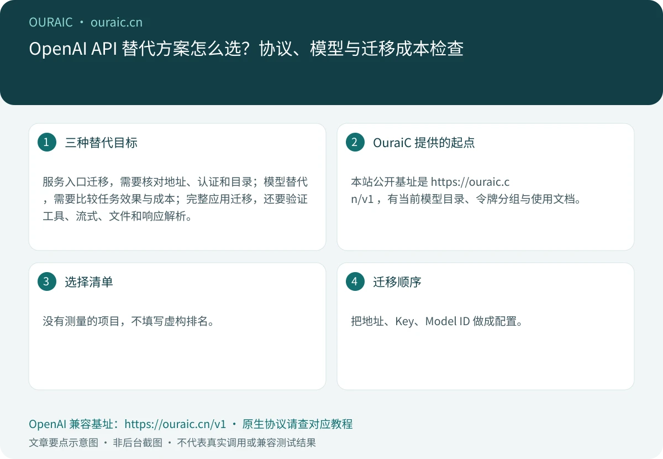Image resolution: width=663 pixels, height=459 pixels.
Task: Click the number 1 circle badge
Action: (x=46, y=142)
